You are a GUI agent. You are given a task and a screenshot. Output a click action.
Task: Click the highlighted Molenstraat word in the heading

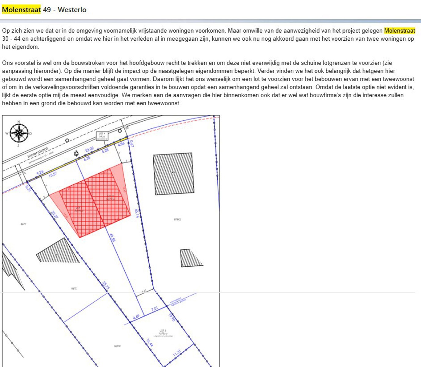[20, 9]
